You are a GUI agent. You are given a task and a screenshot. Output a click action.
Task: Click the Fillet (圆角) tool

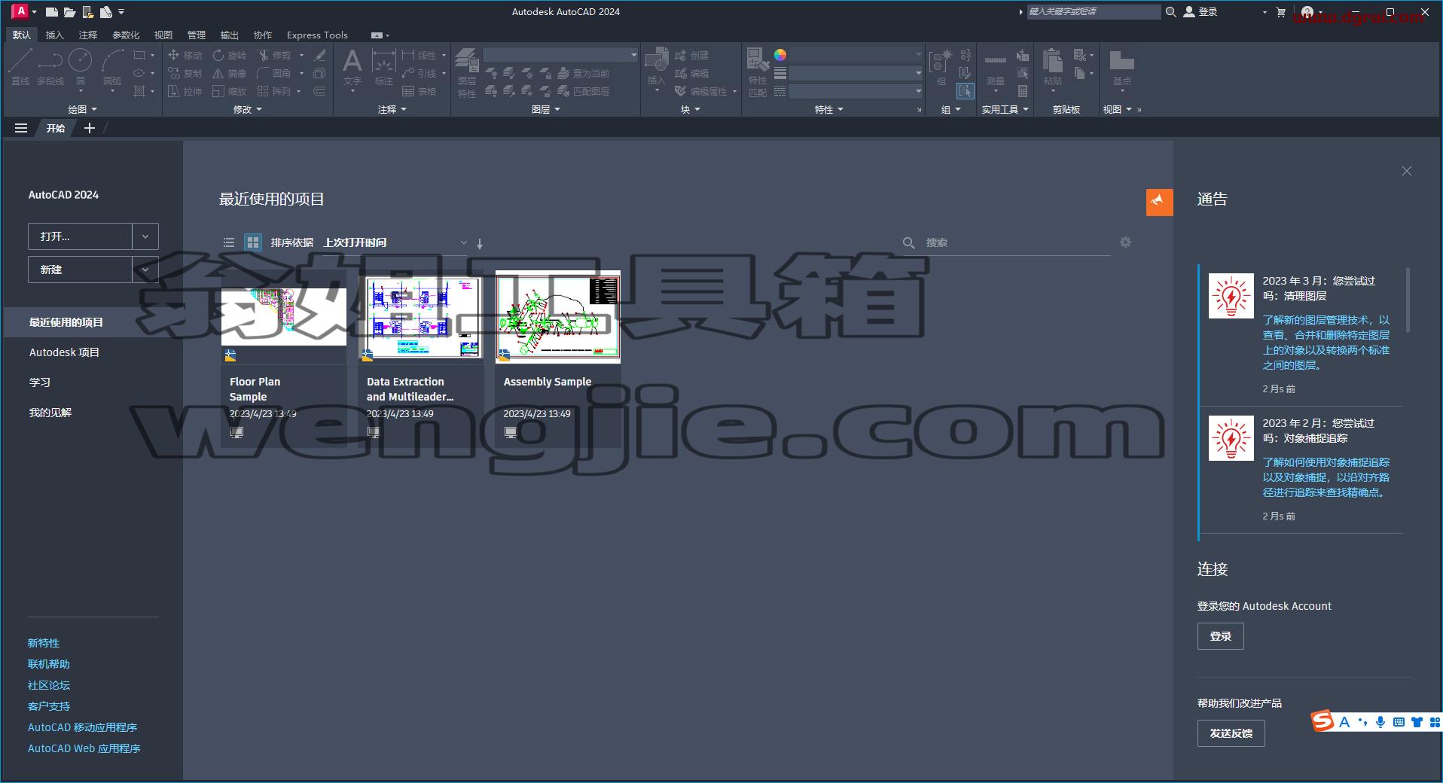pos(274,73)
